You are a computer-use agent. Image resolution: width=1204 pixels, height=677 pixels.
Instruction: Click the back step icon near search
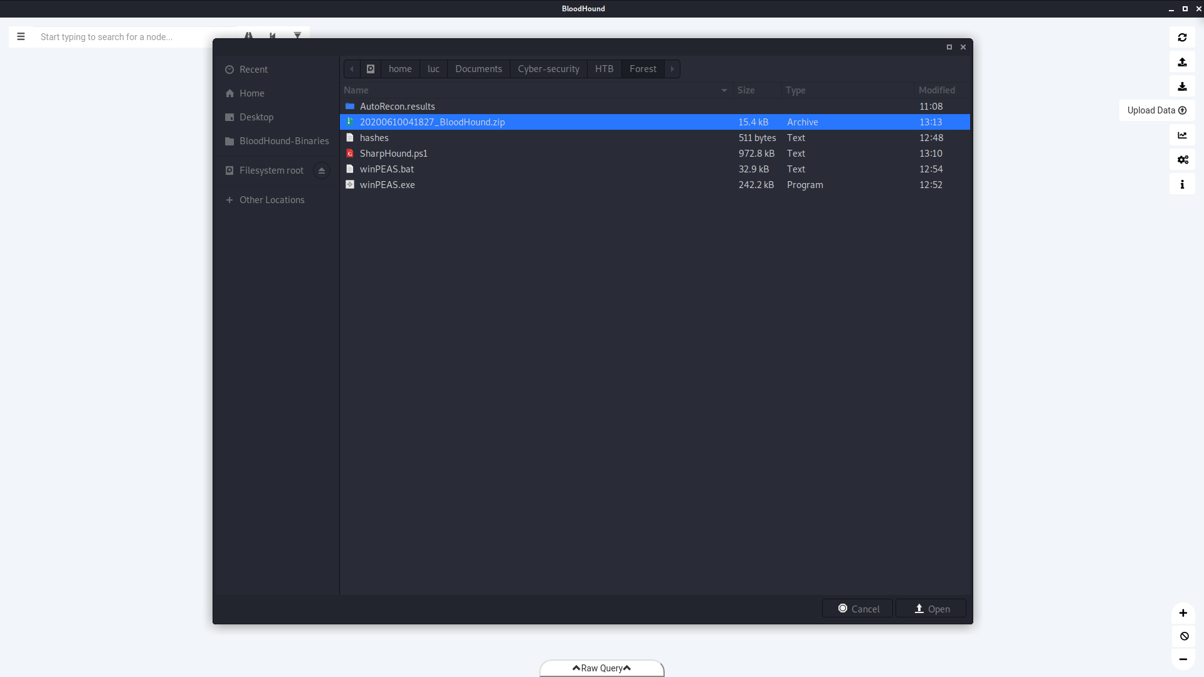273,36
